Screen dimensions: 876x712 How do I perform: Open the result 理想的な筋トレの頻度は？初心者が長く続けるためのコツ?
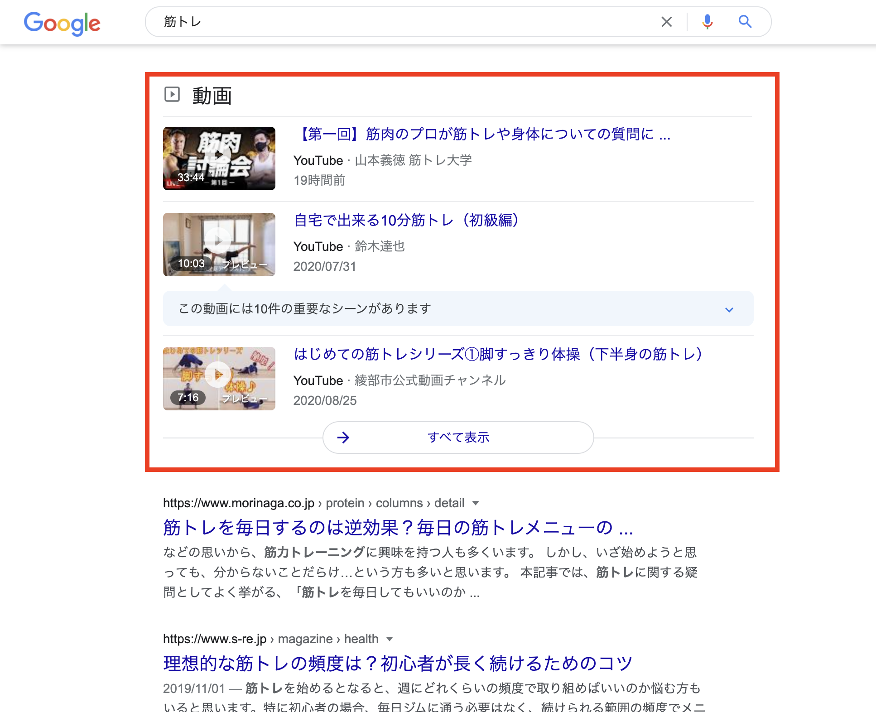(398, 664)
